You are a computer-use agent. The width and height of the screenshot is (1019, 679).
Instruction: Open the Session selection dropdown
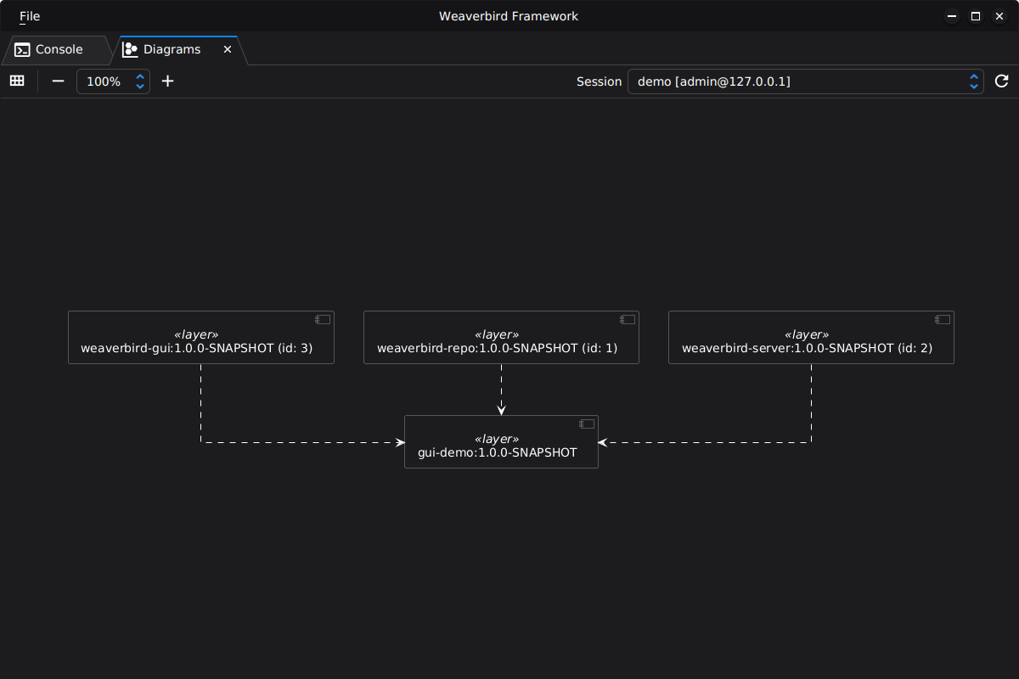point(973,81)
